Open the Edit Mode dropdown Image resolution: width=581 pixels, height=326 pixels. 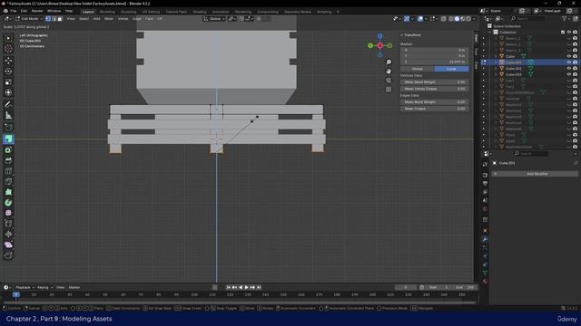[x=29, y=18]
